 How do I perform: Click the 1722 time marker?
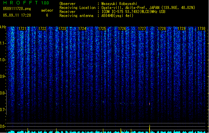(42, 29)
